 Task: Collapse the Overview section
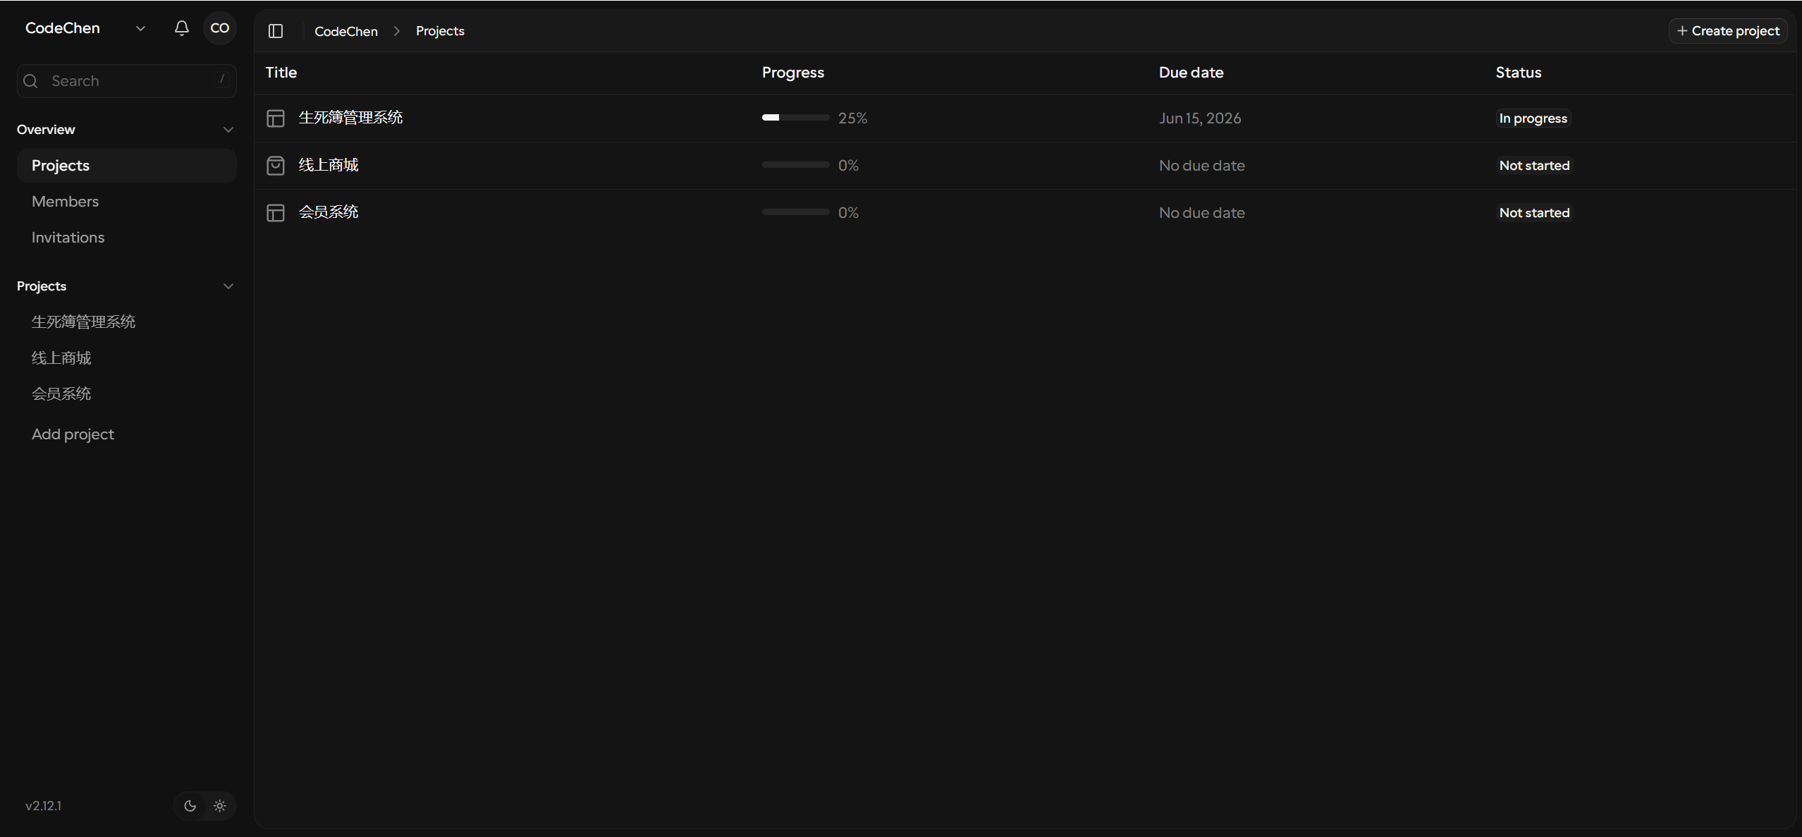point(228,130)
